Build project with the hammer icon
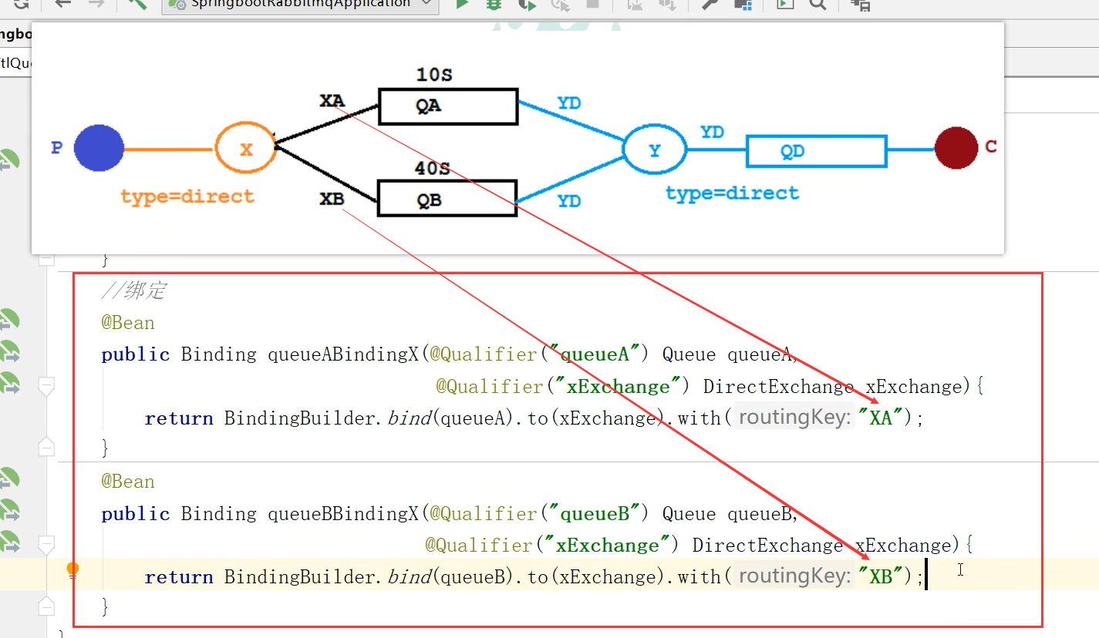 [137, 4]
